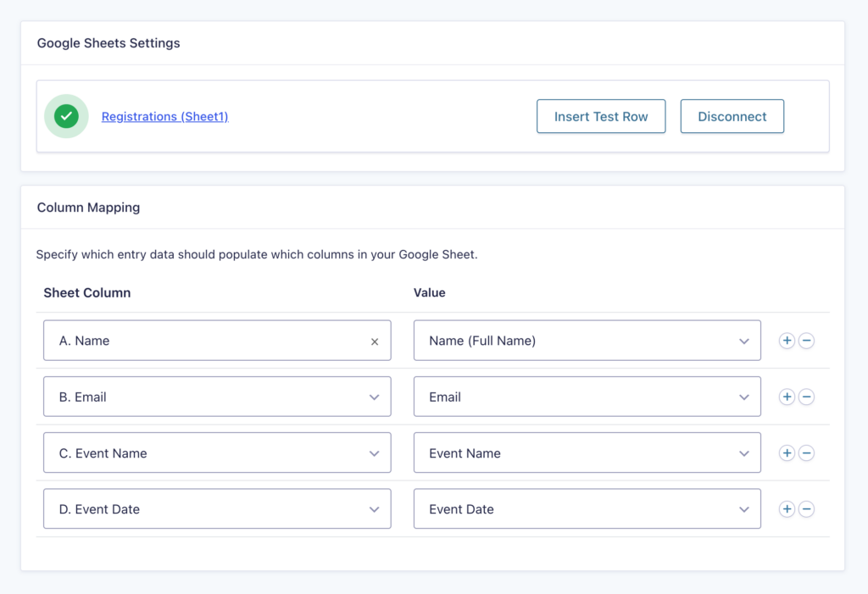The width and height of the screenshot is (868, 594).
Task: Click the Google Sheets Settings heading
Action: click(x=108, y=43)
